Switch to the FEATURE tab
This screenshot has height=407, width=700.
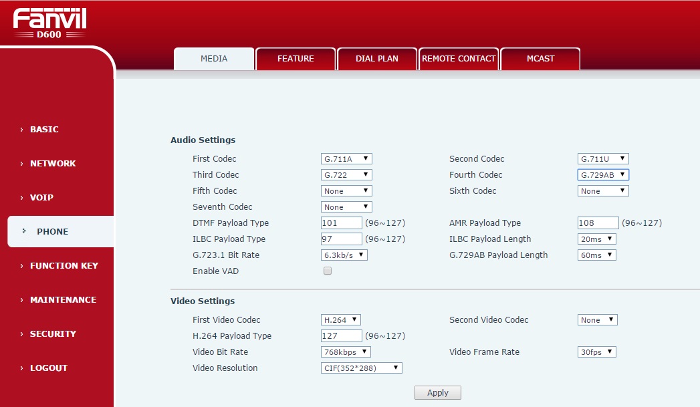(296, 59)
